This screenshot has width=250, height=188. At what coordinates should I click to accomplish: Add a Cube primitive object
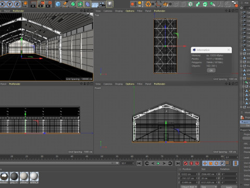(x=58, y=4)
